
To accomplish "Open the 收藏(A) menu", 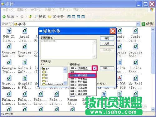I will pos(50,10).
